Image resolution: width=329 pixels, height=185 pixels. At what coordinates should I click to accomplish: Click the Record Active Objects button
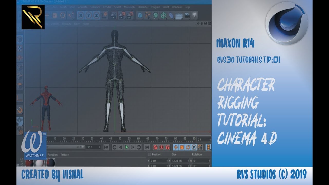pos(155,147)
